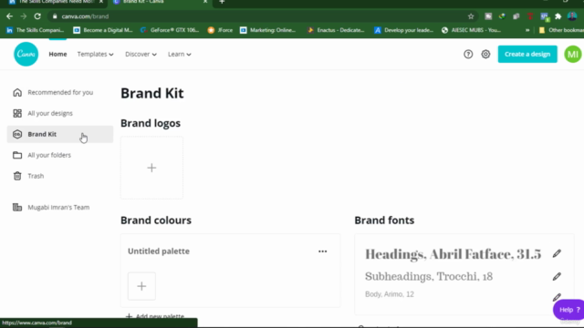Open a new browser tab

point(222,2)
